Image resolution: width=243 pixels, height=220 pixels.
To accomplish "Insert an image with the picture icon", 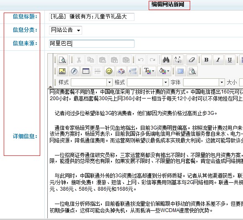I will tap(62, 71).
